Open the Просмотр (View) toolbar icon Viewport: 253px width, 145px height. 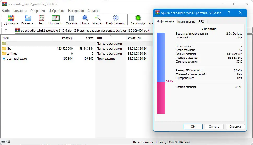(56, 18)
